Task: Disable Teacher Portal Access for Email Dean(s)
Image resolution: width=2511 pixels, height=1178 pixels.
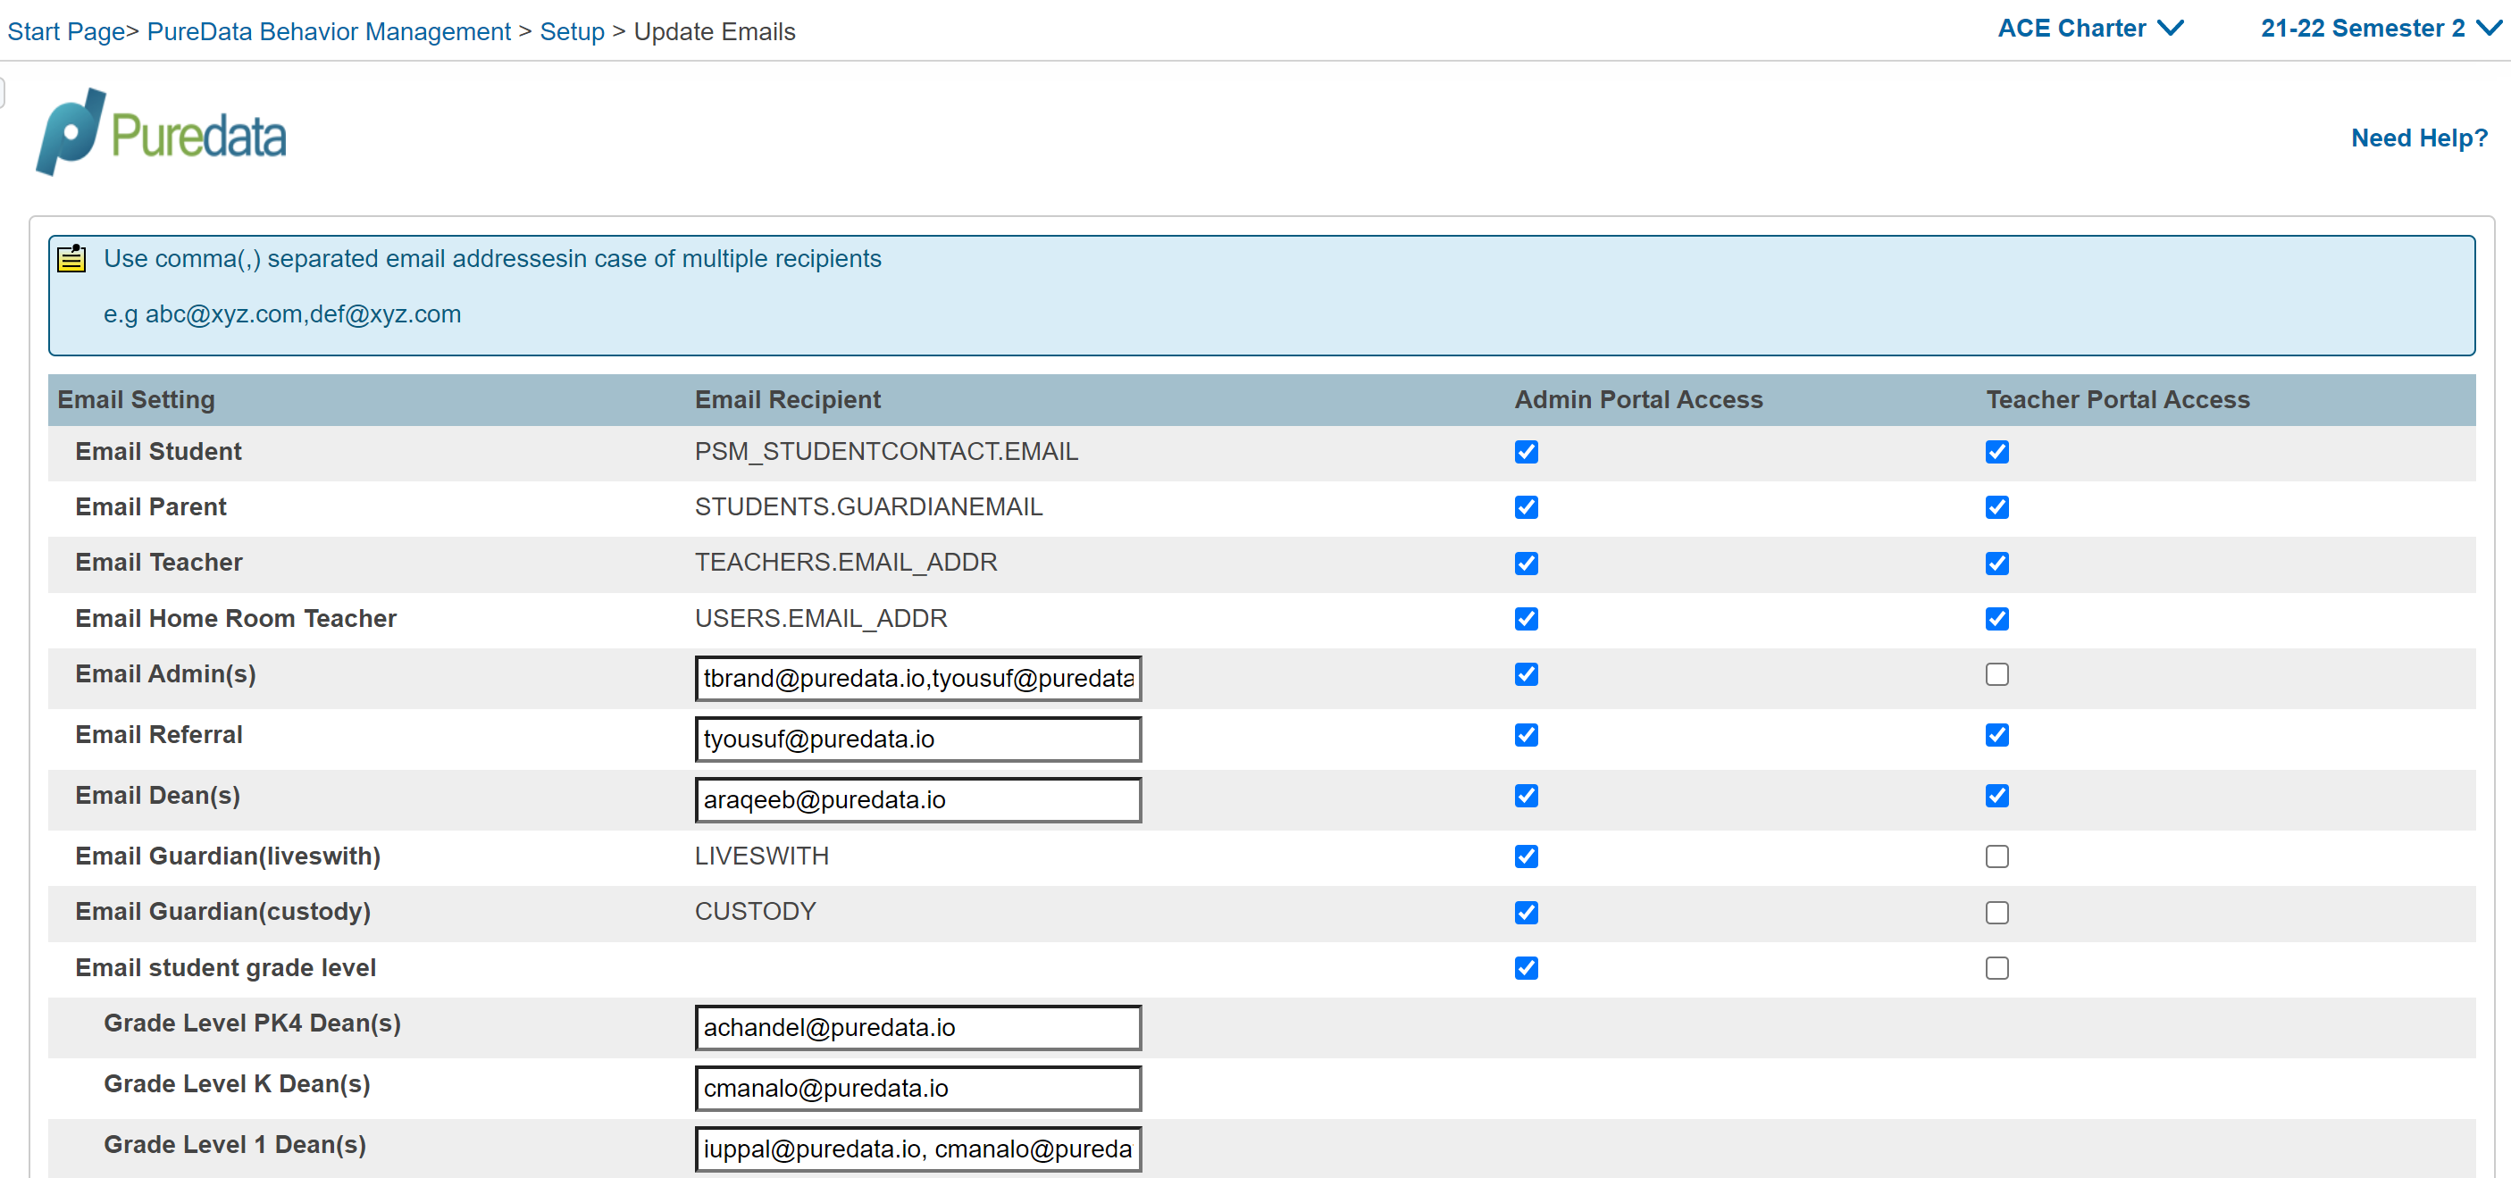Action: 1996,796
